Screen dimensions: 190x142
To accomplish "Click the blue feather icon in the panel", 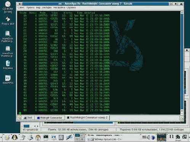I will (x=70, y=137).
